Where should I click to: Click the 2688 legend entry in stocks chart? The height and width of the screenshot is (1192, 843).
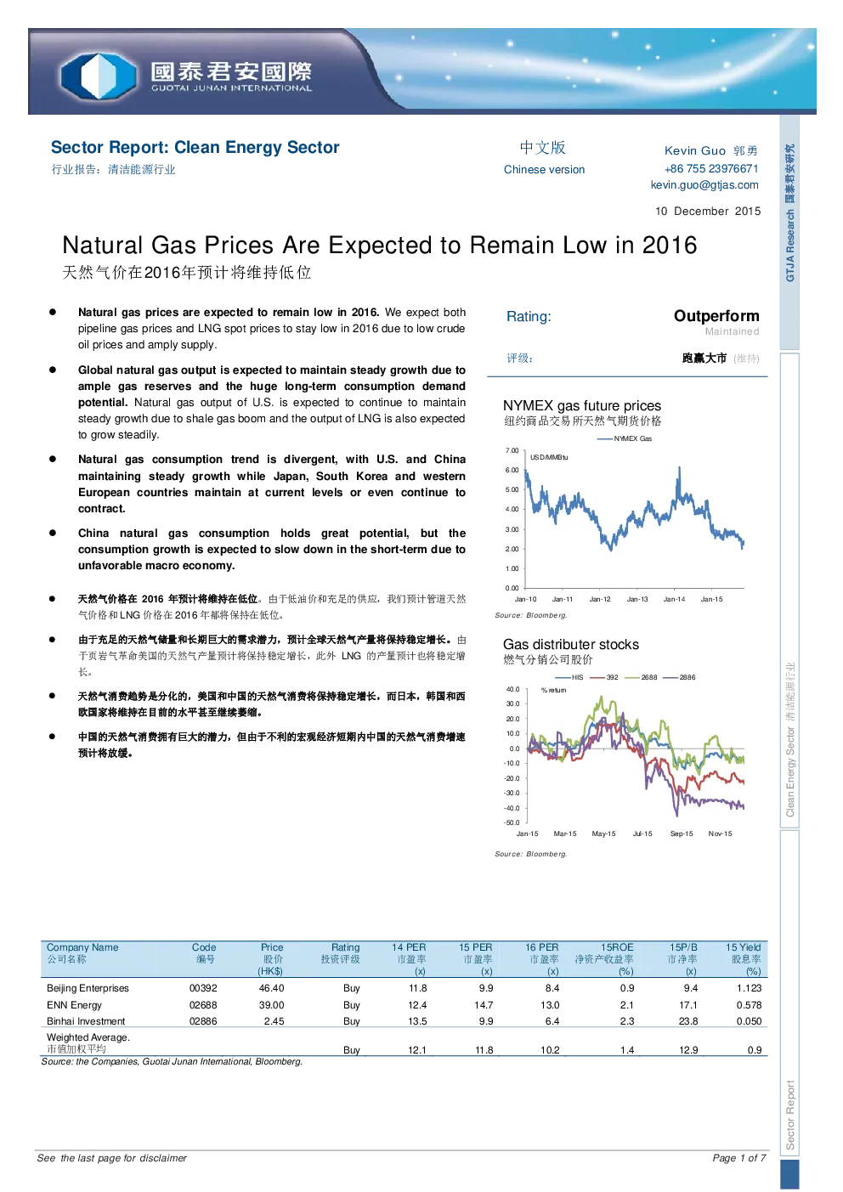642,677
